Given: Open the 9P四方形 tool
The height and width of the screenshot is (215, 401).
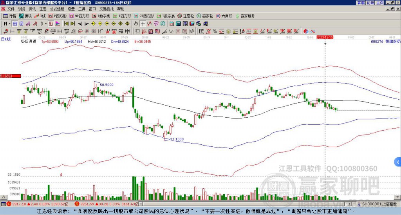Looking at the screenshot, I should click(x=79, y=16).
